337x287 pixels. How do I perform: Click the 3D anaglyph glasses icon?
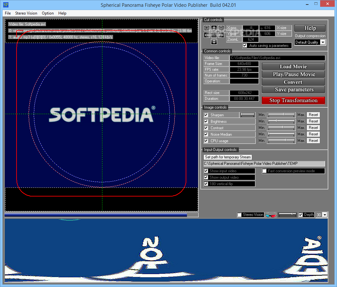pos(271,215)
